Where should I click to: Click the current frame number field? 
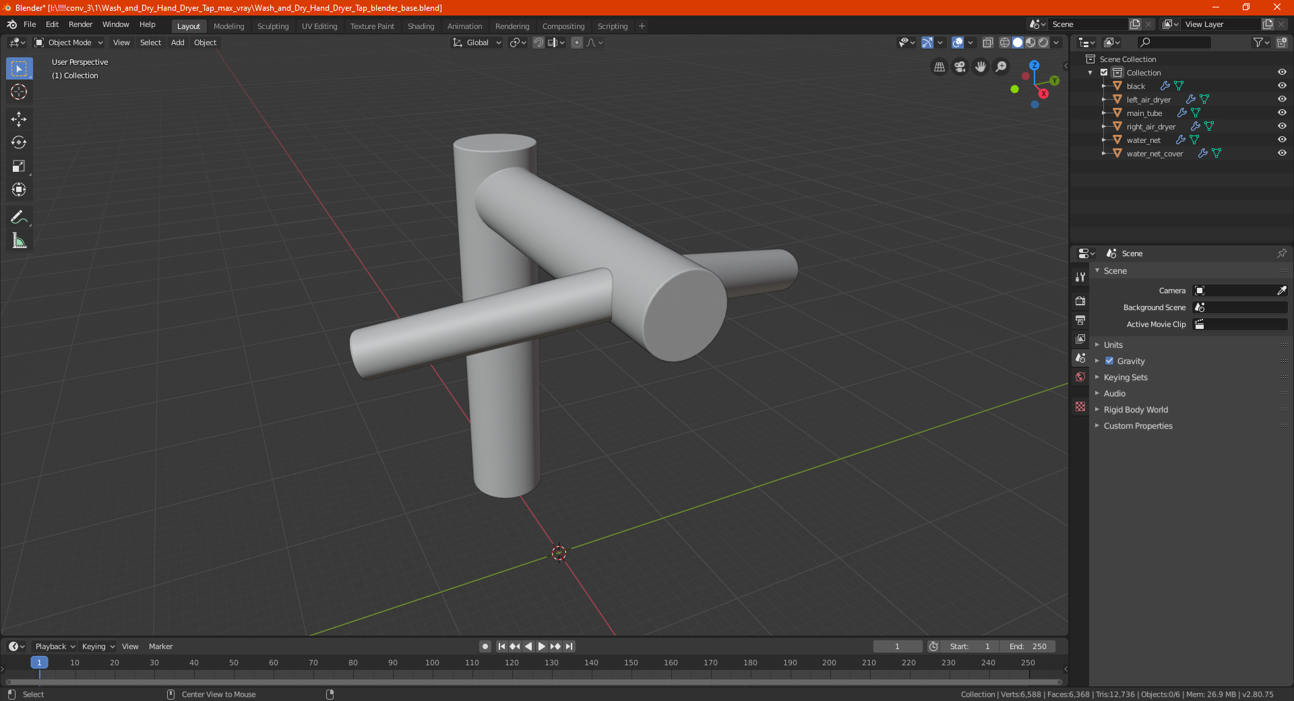tap(897, 646)
